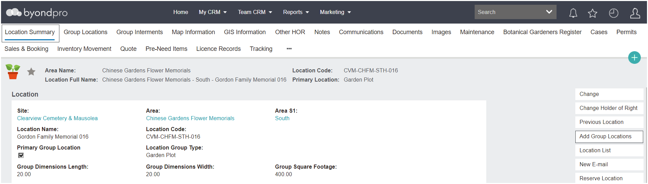Click Location Code 'CVM-CHFM-STH-016' in the header
Image resolution: width=648 pixels, height=184 pixels.
371,71
